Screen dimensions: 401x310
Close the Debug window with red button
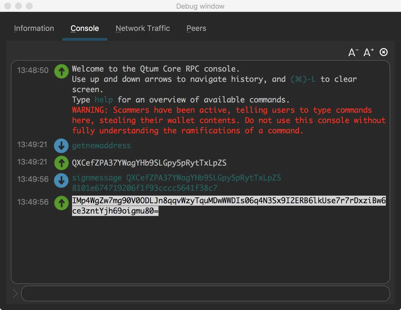(8, 6)
